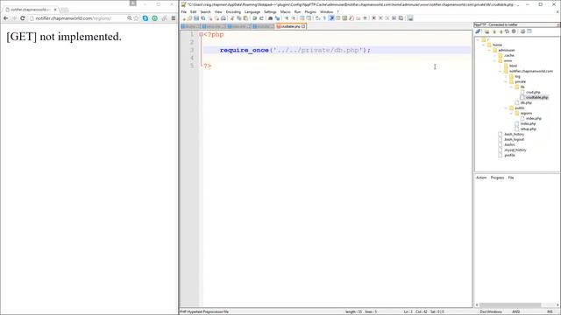Click the NppFTP upload file icon
The image size is (561, 315).
(501, 31)
